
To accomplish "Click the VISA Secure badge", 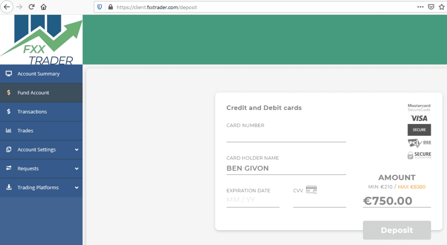I will (x=419, y=125).
